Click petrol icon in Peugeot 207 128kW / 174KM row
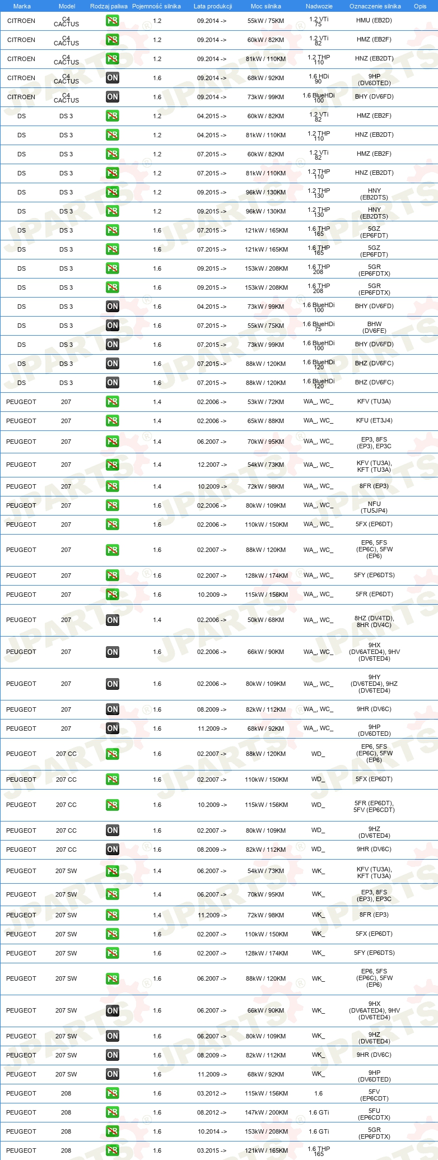The height and width of the screenshot is (1160, 438). point(112,576)
